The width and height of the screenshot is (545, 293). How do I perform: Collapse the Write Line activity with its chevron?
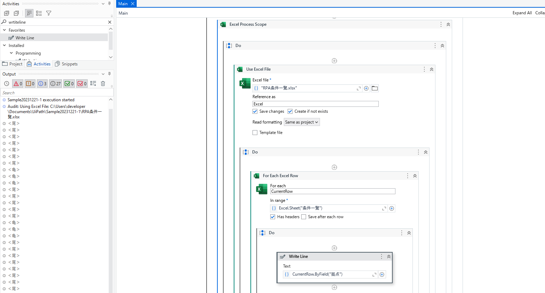click(388, 256)
